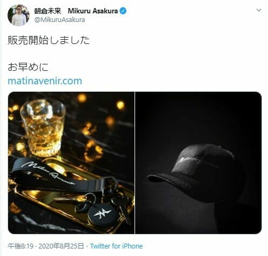Expand the tweet options chevron

tap(259, 10)
